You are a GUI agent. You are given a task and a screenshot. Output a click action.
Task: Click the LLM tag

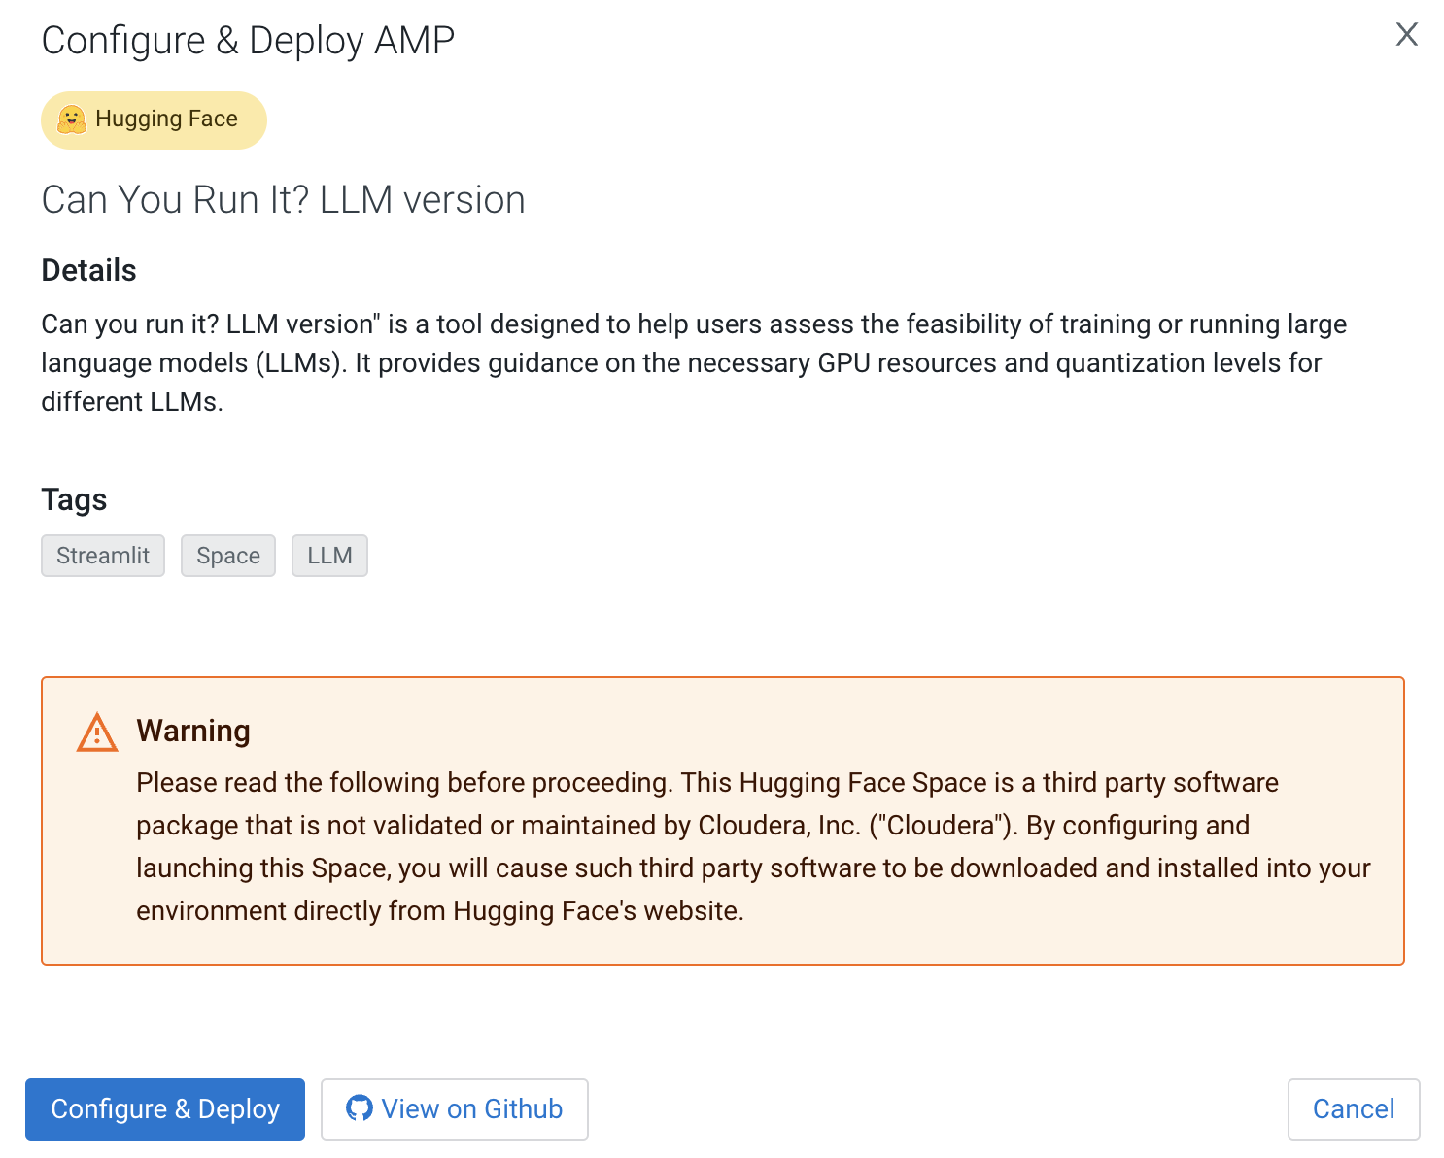click(329, 555)
